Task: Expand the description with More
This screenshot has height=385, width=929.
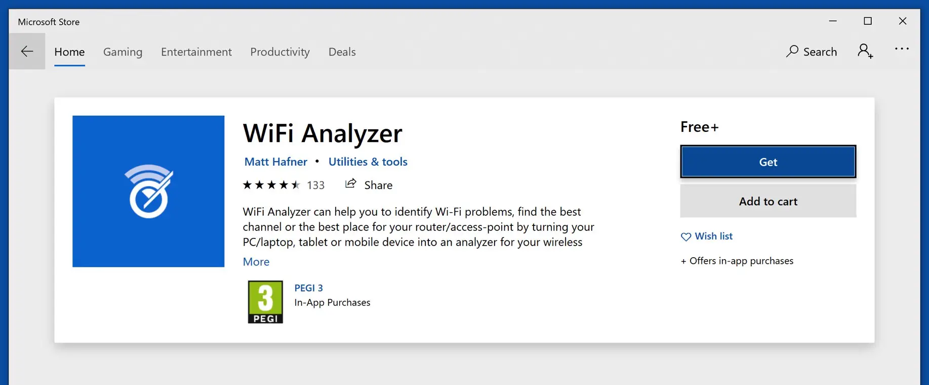Action: point(256,262)
